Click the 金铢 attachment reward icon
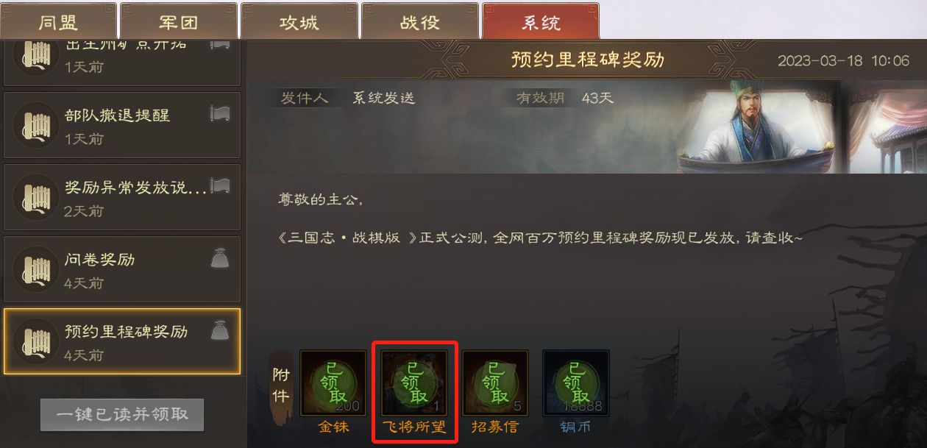The height and width of the screenshot is (448, 927). [333, 383]
